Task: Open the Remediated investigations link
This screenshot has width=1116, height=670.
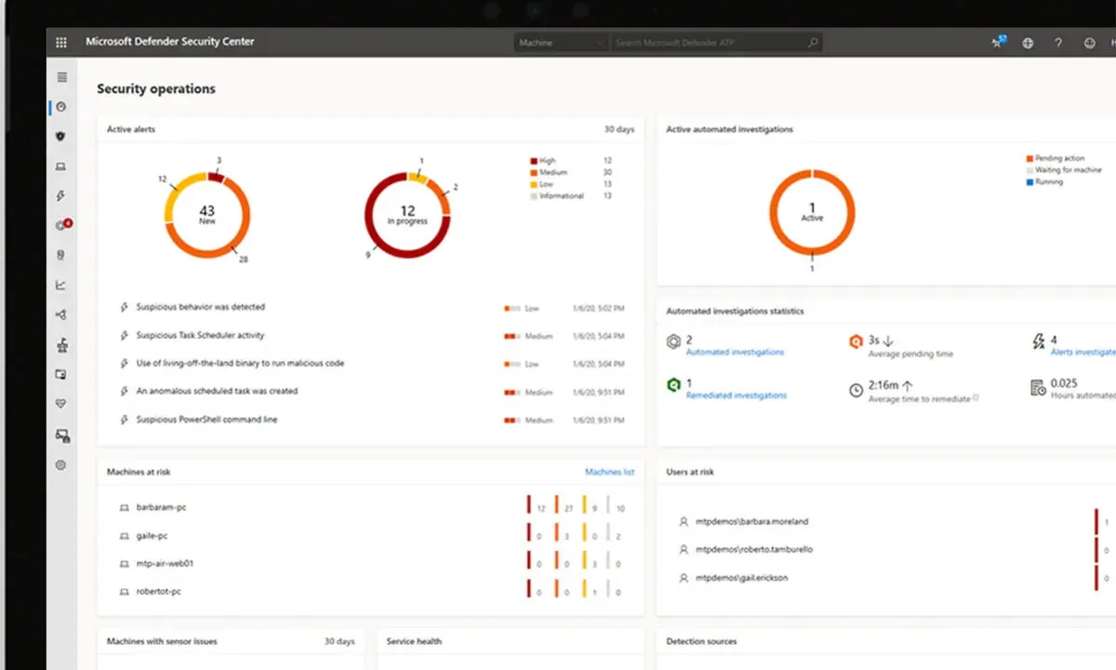Action: tap(737, 395)
